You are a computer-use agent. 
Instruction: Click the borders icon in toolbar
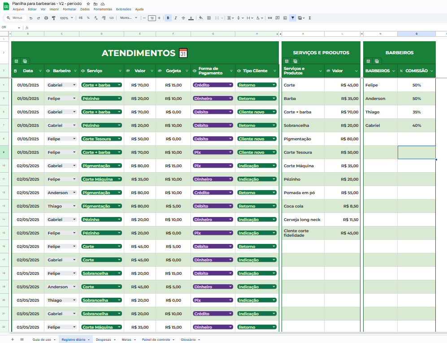[x=208, y=18]
